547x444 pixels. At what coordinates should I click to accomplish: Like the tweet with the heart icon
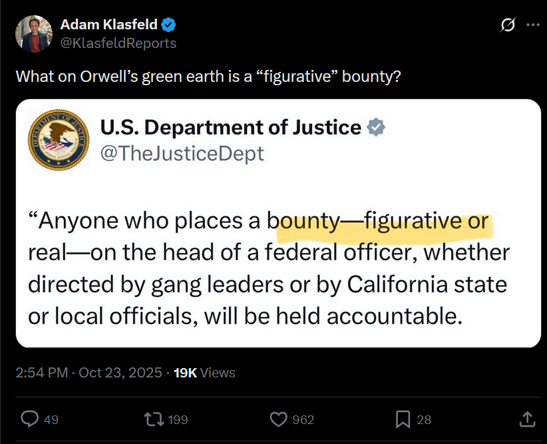277,419
